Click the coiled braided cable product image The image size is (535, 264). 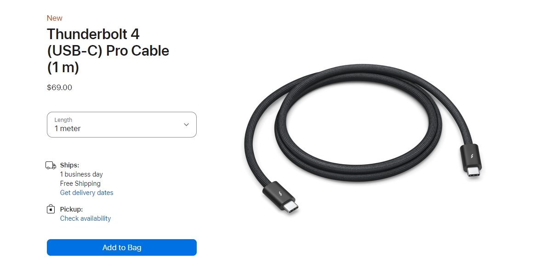point(364,139)
